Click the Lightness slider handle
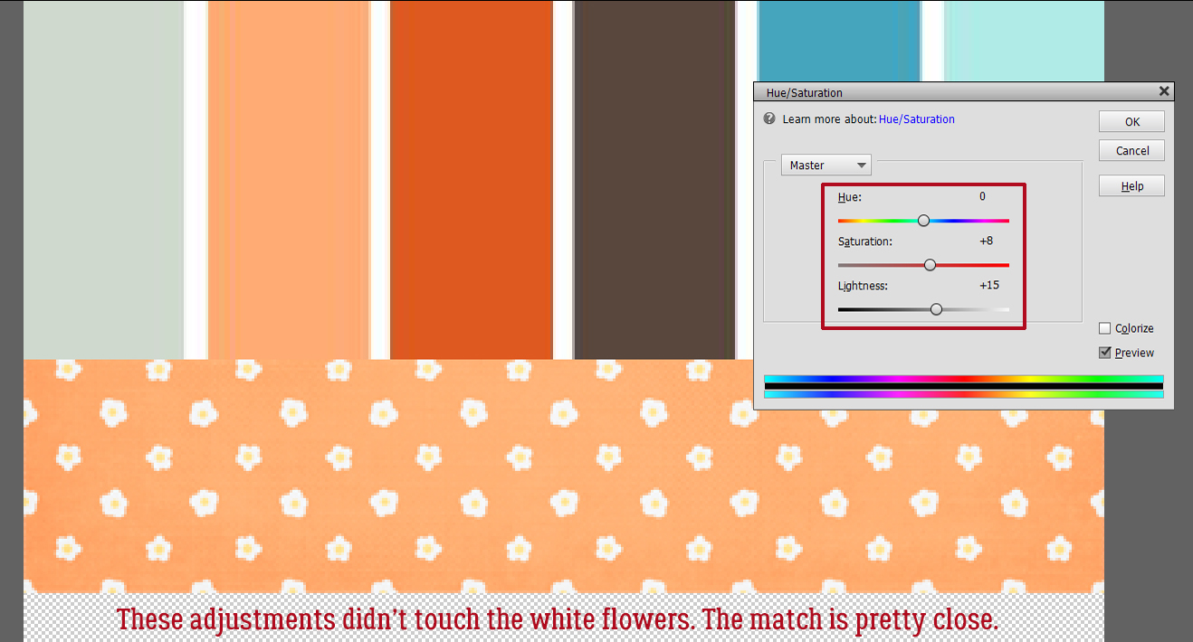 coord(936,309)
